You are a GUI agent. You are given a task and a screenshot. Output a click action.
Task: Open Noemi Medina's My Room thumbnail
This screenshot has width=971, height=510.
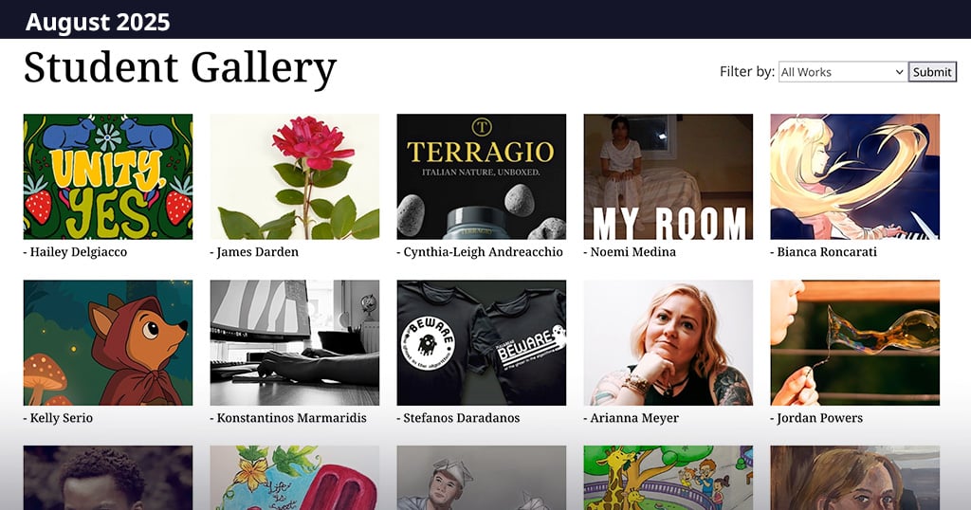(669, 176)
